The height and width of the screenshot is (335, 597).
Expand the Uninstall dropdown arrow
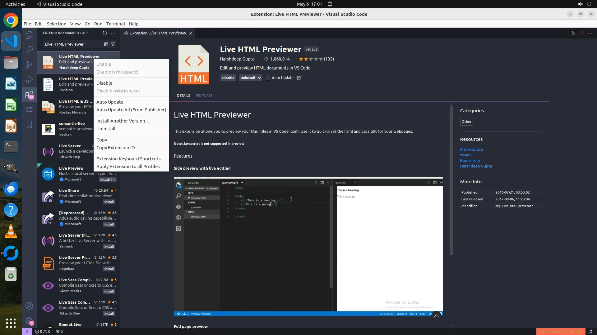[260, 78]
